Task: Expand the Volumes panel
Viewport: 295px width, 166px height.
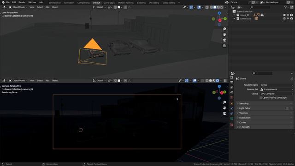Action: [x=264, y=113]
